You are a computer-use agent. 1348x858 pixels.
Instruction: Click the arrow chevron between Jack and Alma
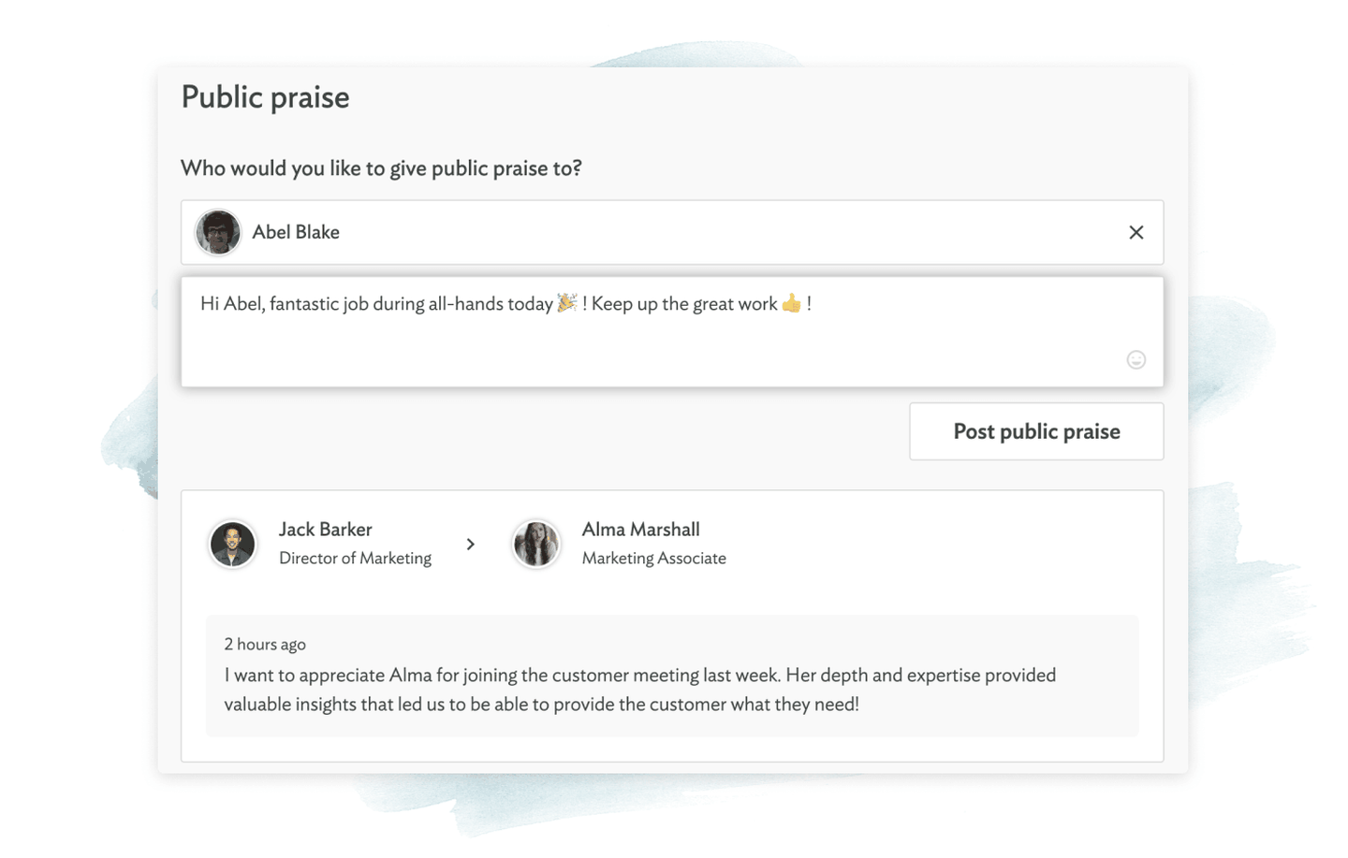(x=471, y=544)
